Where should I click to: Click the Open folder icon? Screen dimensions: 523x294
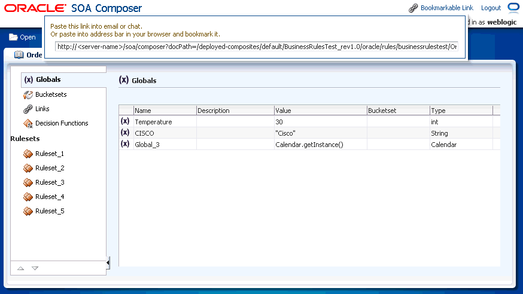point(13,37)
